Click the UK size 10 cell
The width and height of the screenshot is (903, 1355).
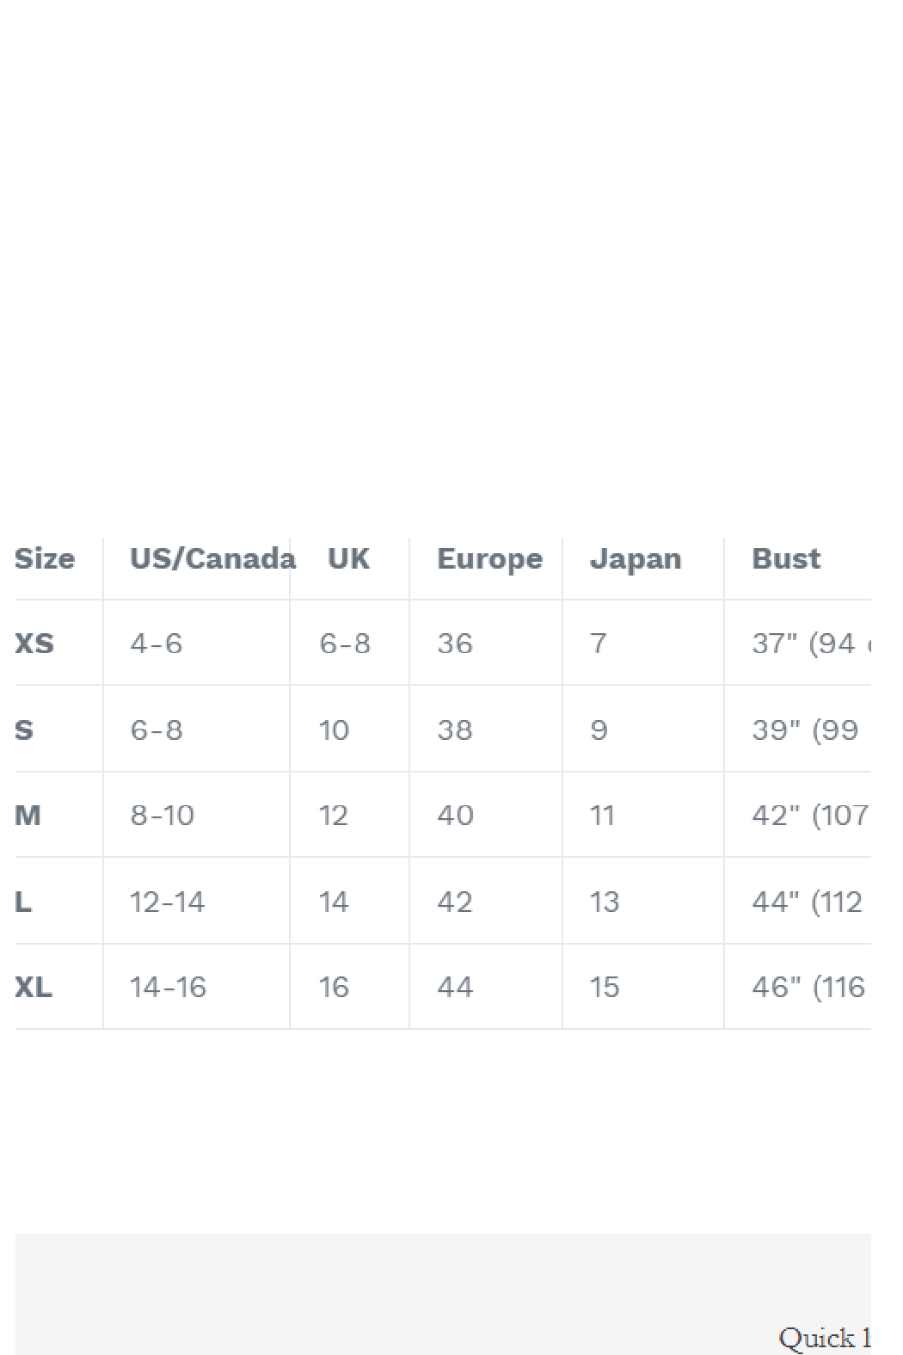tap(334, 730)
